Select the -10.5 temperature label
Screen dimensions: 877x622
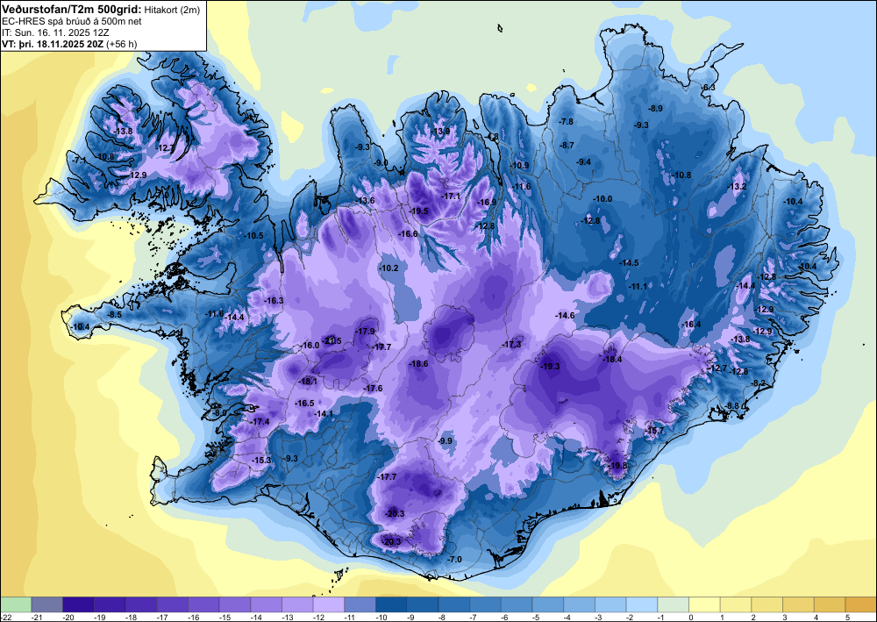(254, 236)
